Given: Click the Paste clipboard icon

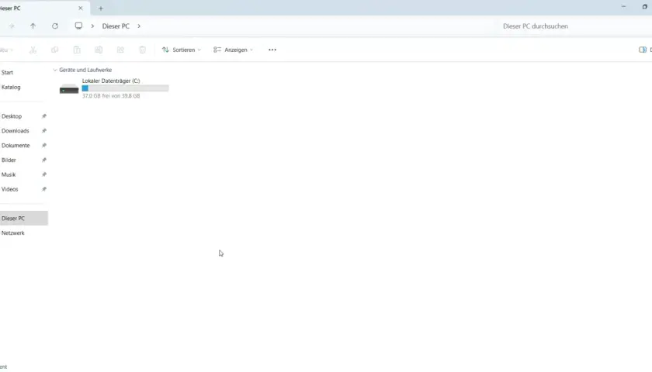Looking at the screenshot, I should tap(77, 50).
